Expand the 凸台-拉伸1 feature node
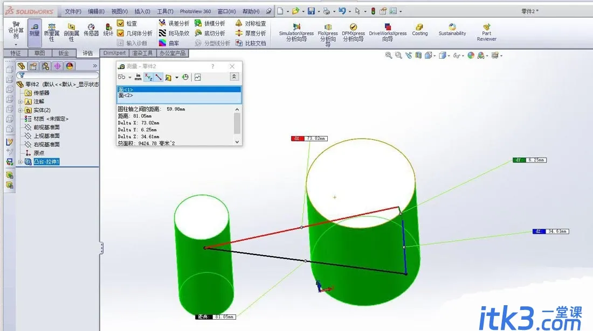This screenshot has width=593, height=331. pos(20,162)
